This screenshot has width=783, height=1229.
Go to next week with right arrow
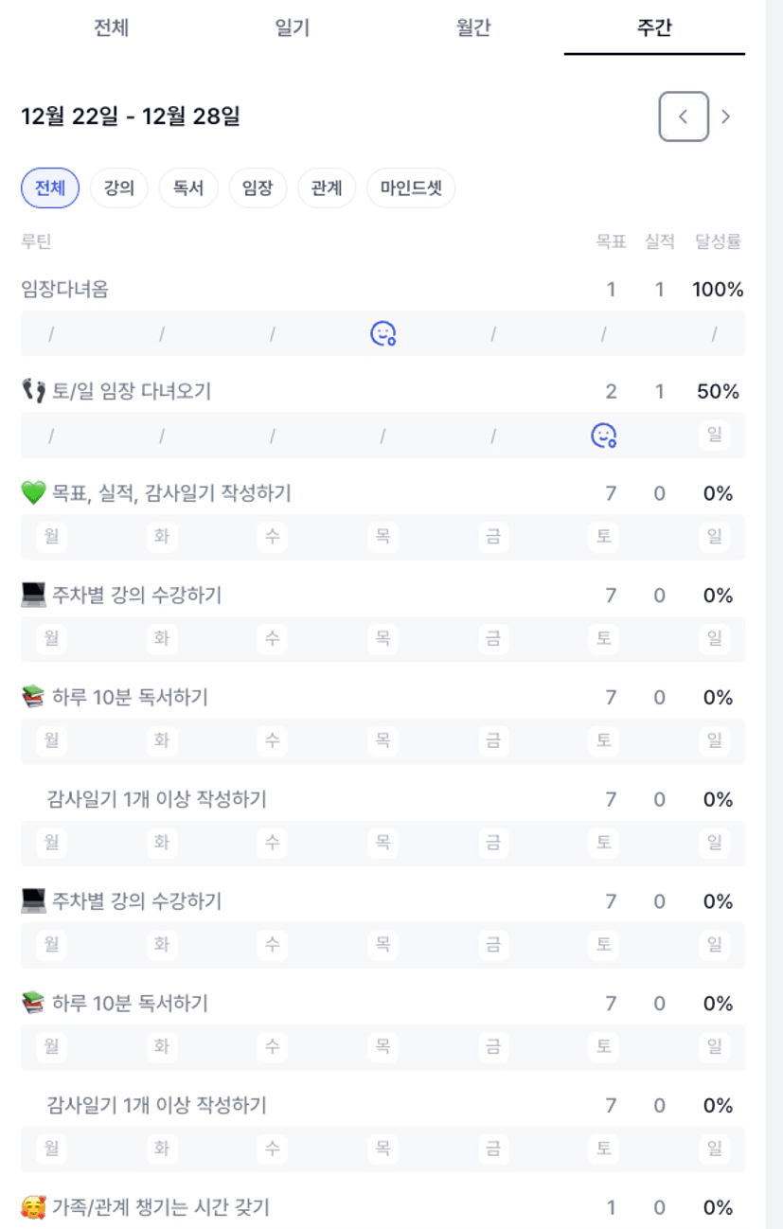[x=726, y=116]
